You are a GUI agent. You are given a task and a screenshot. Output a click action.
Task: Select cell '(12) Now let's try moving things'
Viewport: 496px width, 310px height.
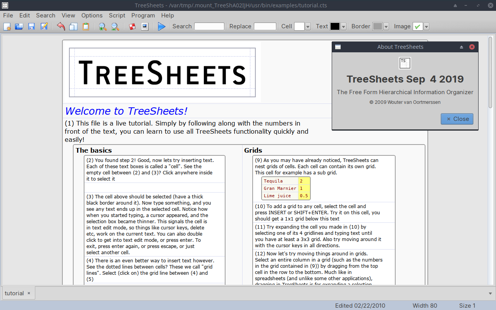point(324,267)
